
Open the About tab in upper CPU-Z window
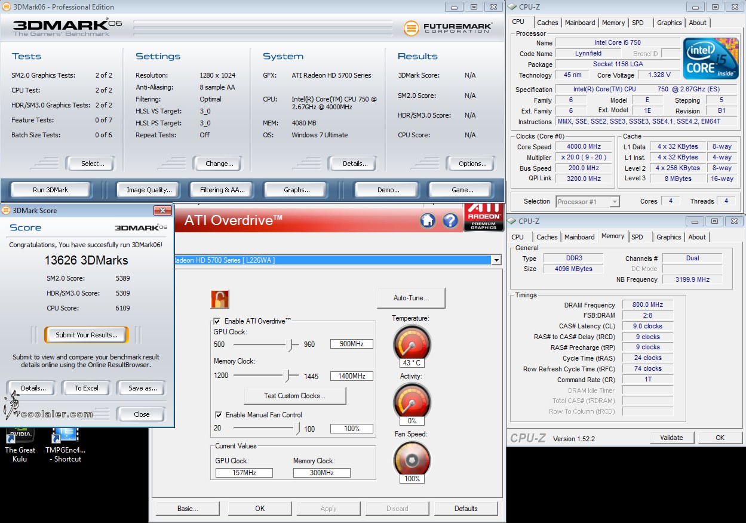coord(698,23)
